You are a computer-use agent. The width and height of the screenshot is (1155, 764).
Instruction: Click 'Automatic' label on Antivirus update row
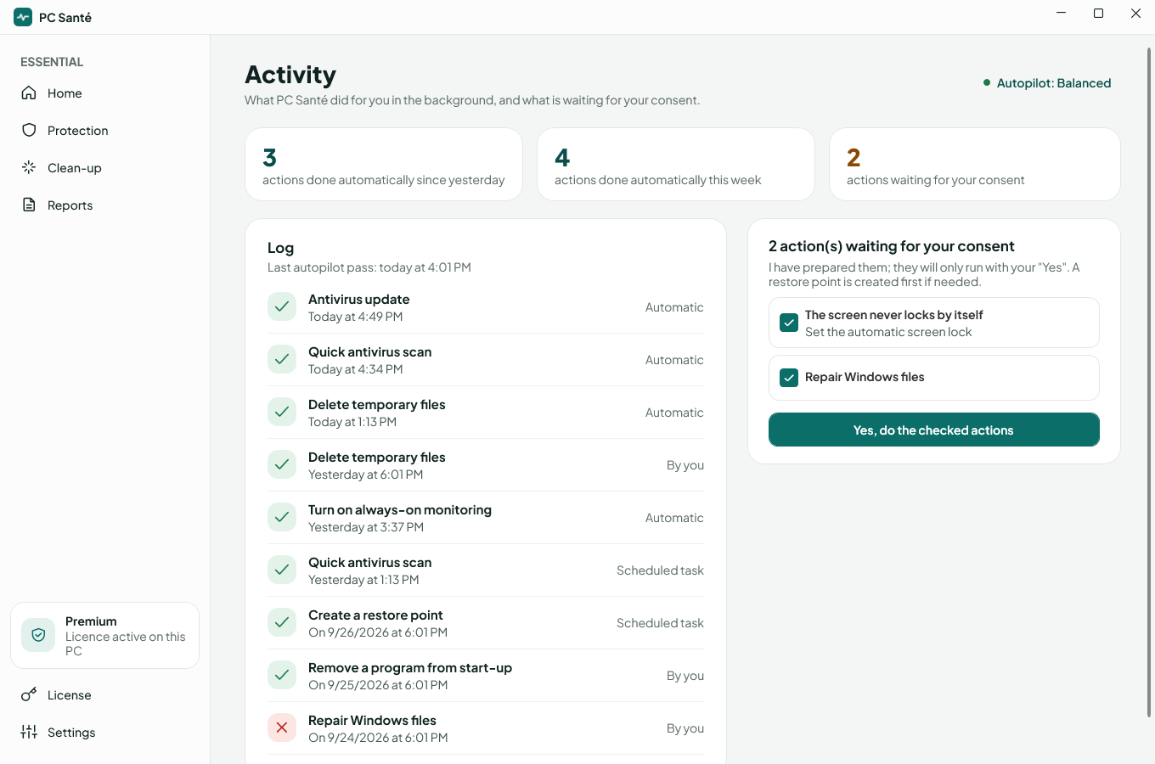pyautogui.click(x=674, y=307)
